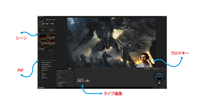This screenshot has width=206, height=110.
Task: Click the webcam chroma key overlay in preview
Action: tap(145, 60)
